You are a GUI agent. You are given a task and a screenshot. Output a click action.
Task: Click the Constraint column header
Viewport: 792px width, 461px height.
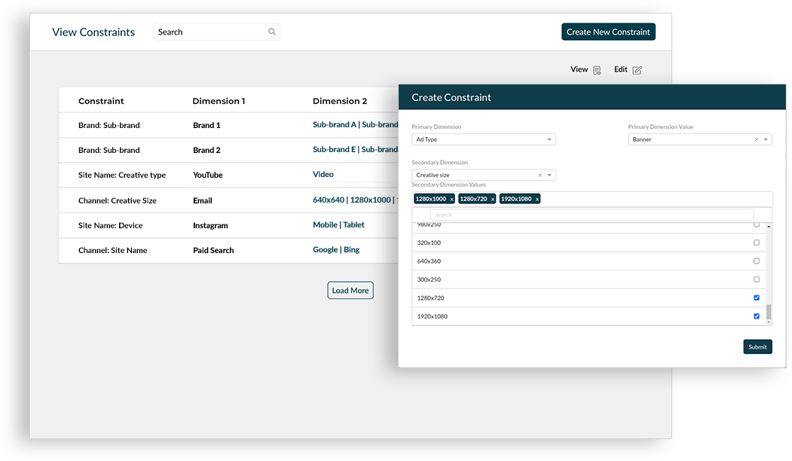pos(101,101)
